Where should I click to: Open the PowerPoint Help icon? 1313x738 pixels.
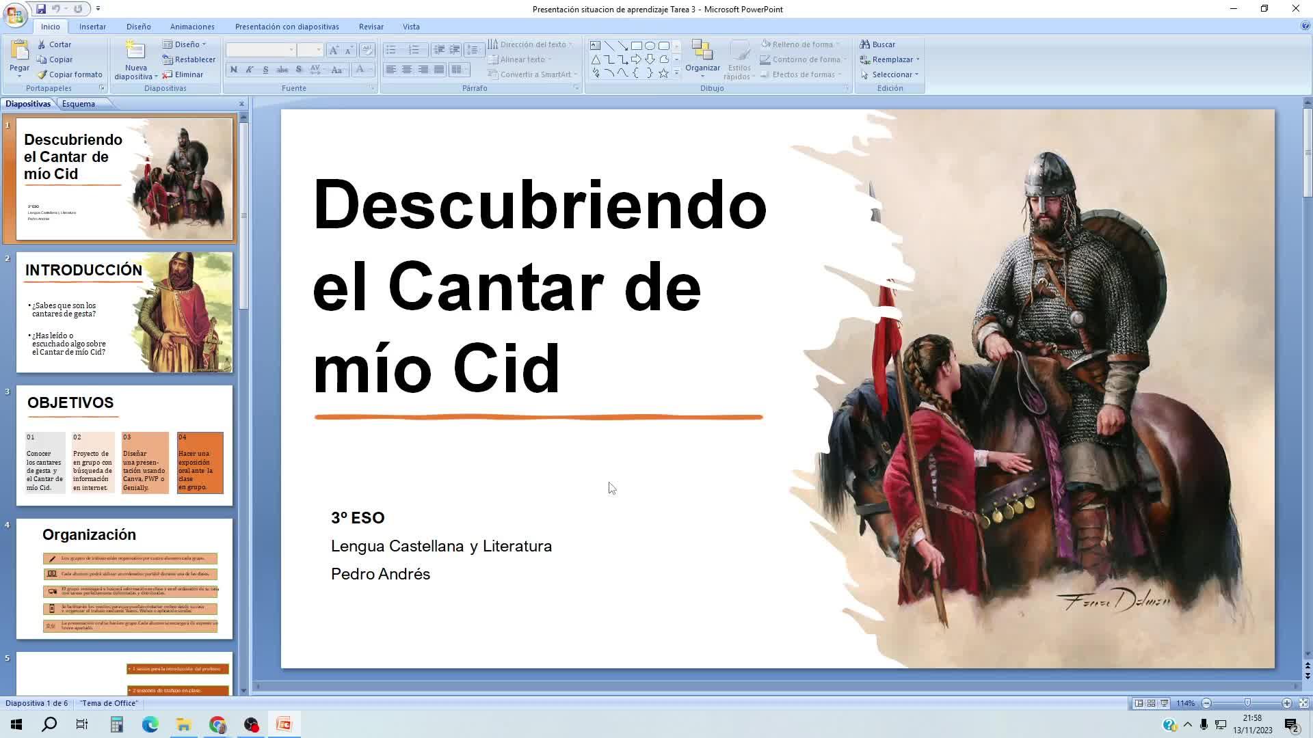pos(1305,26)
